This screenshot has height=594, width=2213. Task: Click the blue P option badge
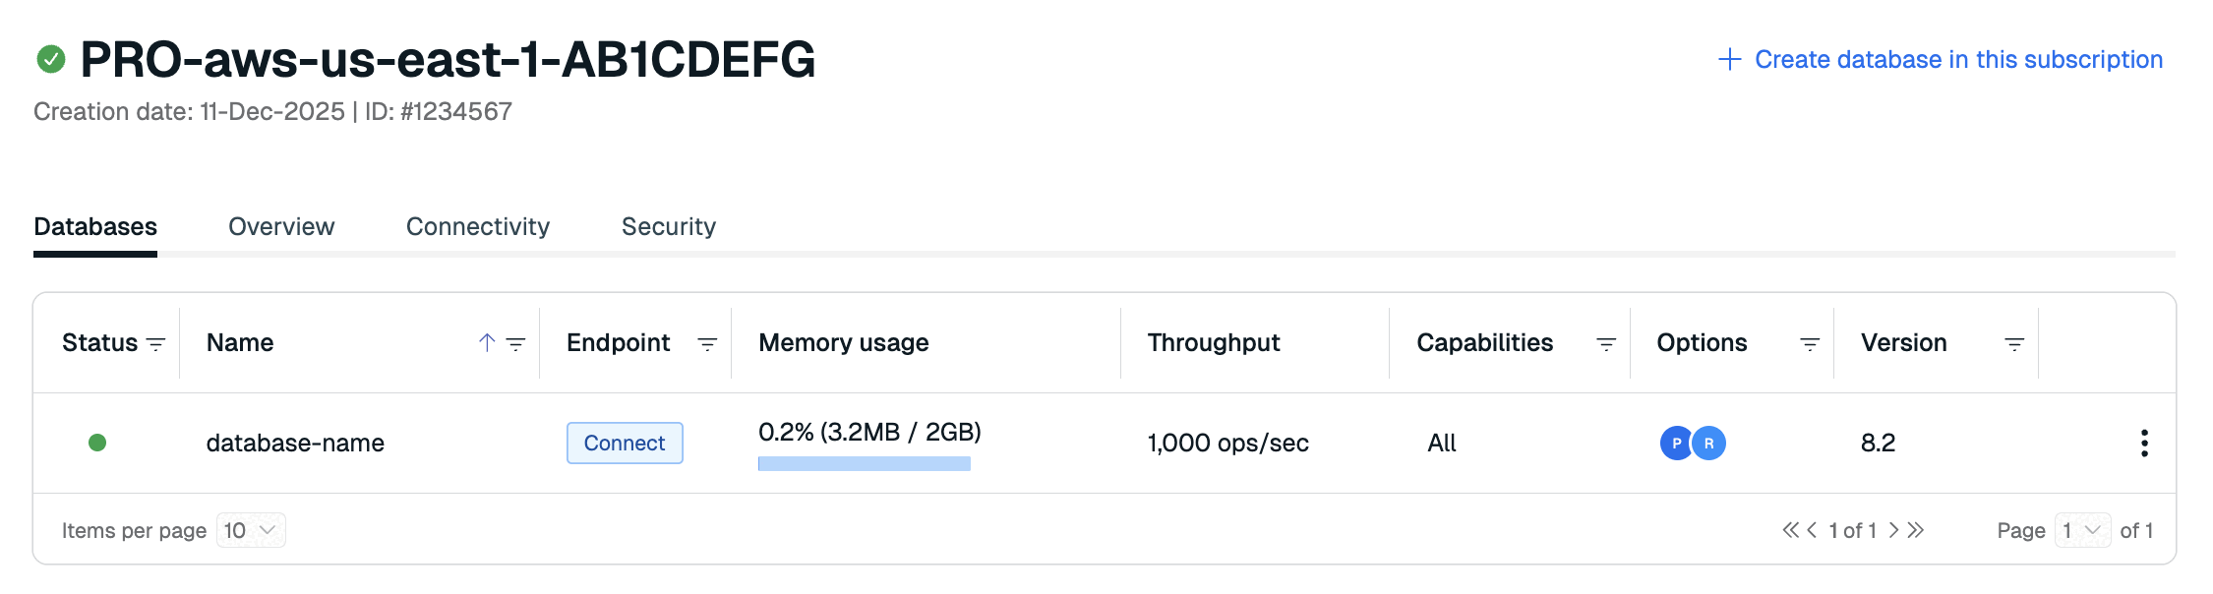click(x=1676, y=444)
